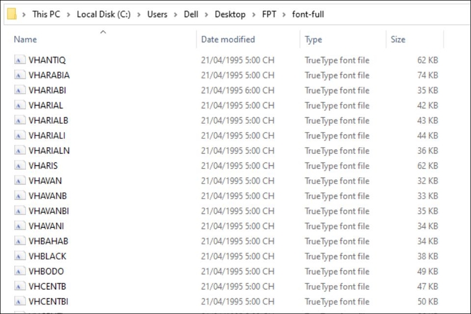Click TrueType font file type of VHANTIQ
The width and height of the screenshot is (471, 314).
pyautogui.click(x=337, y=61)
